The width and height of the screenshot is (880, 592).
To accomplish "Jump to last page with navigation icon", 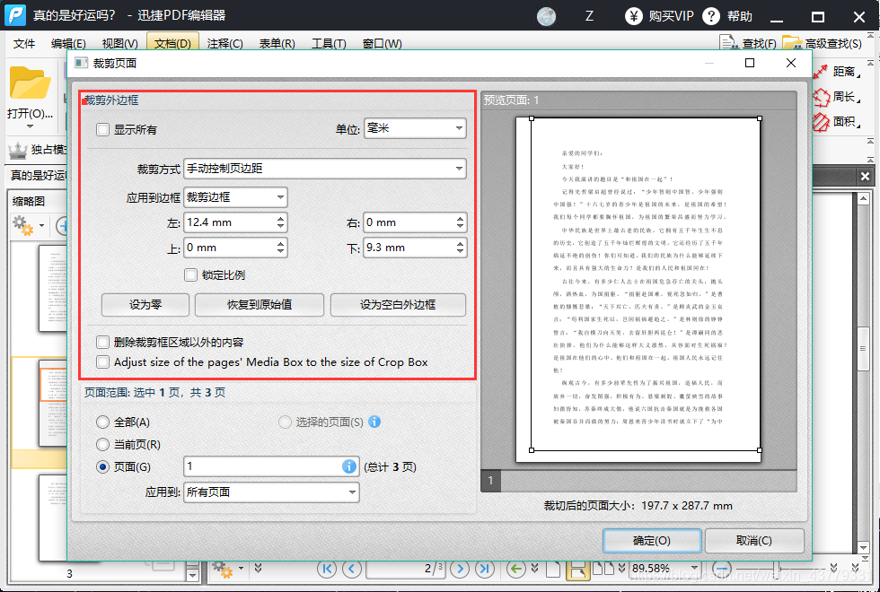I will coord(485,570).
